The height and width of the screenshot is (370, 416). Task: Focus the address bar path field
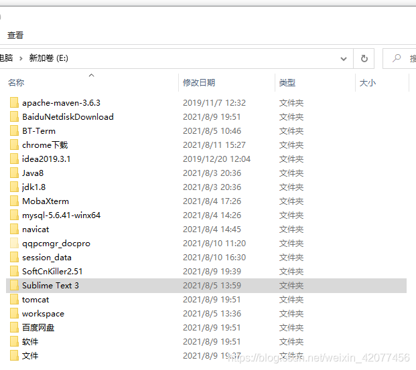point(175,58)
